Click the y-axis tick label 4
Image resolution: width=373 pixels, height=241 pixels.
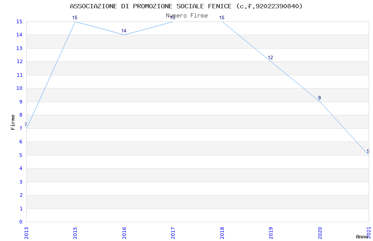click(21, 169)
